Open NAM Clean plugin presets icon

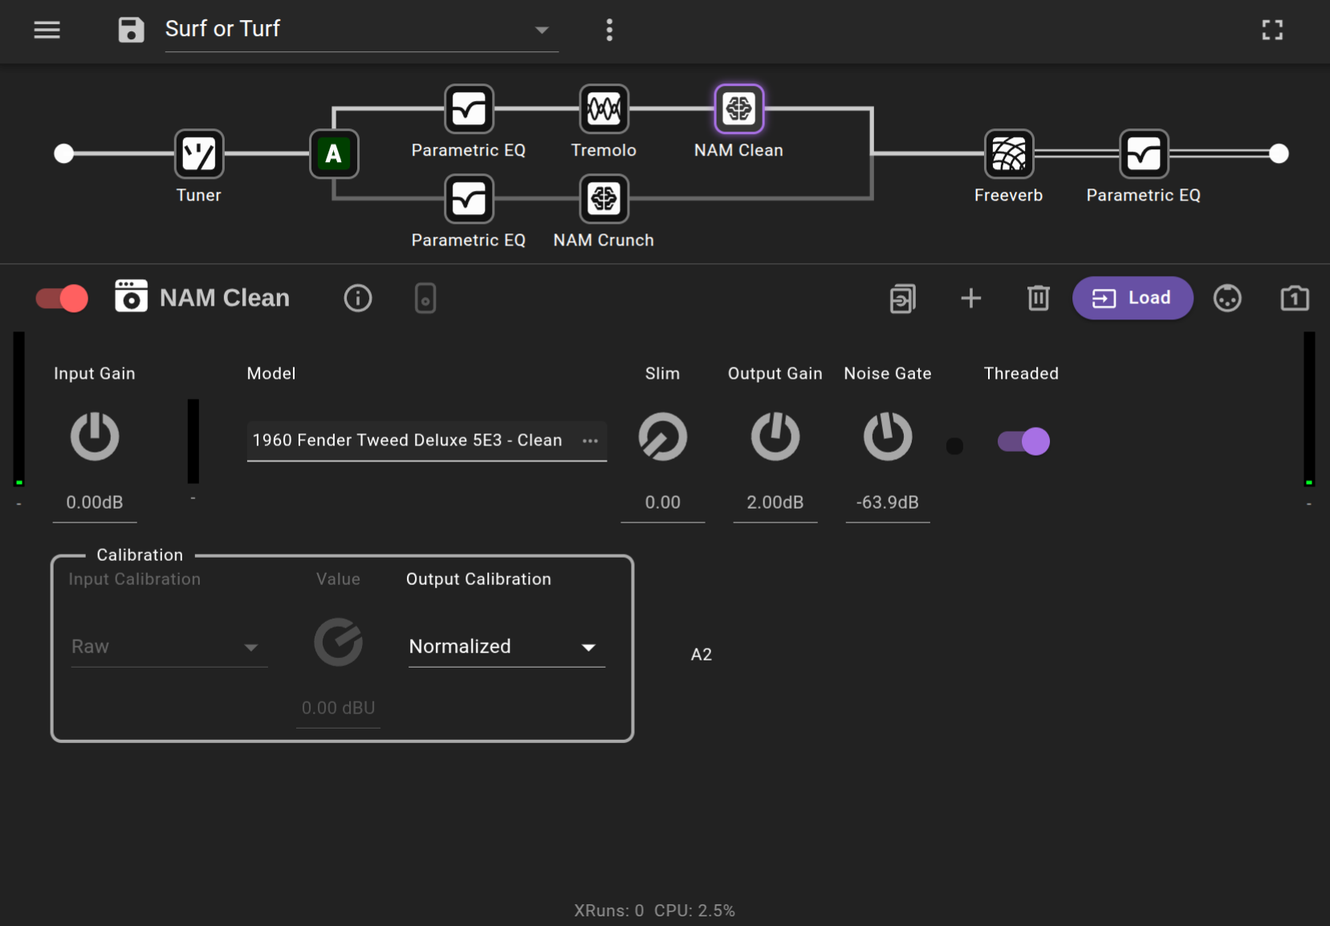coord(131,296)
